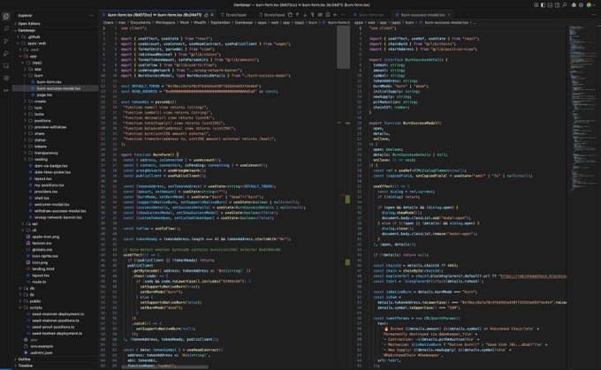Image resolution: width=601 pixels, height=370 pixels.
Task: Open more actions in the diff editor toolbar
Action: pos(343,14)
